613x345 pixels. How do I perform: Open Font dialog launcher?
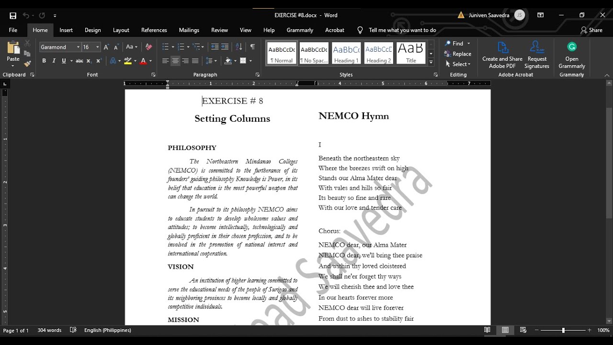153,75
